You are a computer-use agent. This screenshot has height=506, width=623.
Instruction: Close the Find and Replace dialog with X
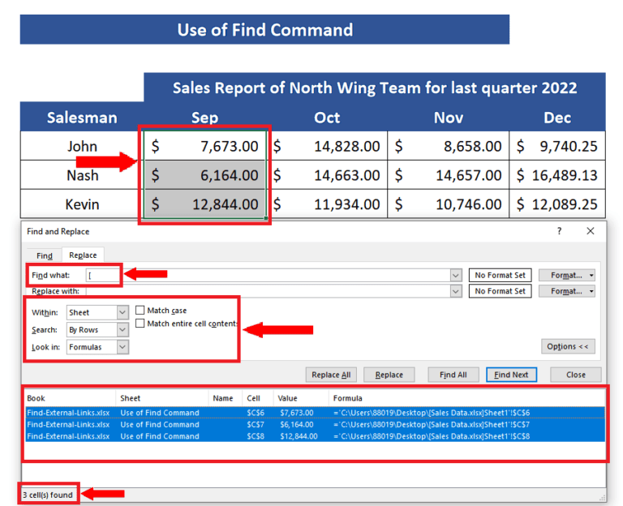591,231
